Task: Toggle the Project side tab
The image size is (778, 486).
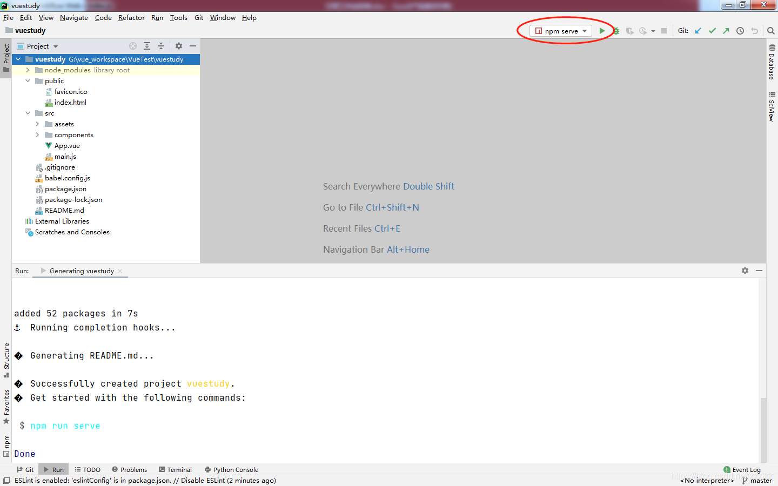Action: 6,58
